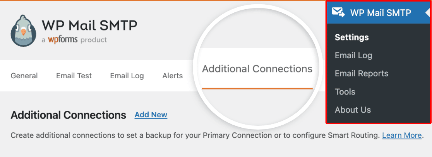This screenshot has width=432, height=157.
Task: Select Tools from the sidebar submenu
Action: point(345,92)
